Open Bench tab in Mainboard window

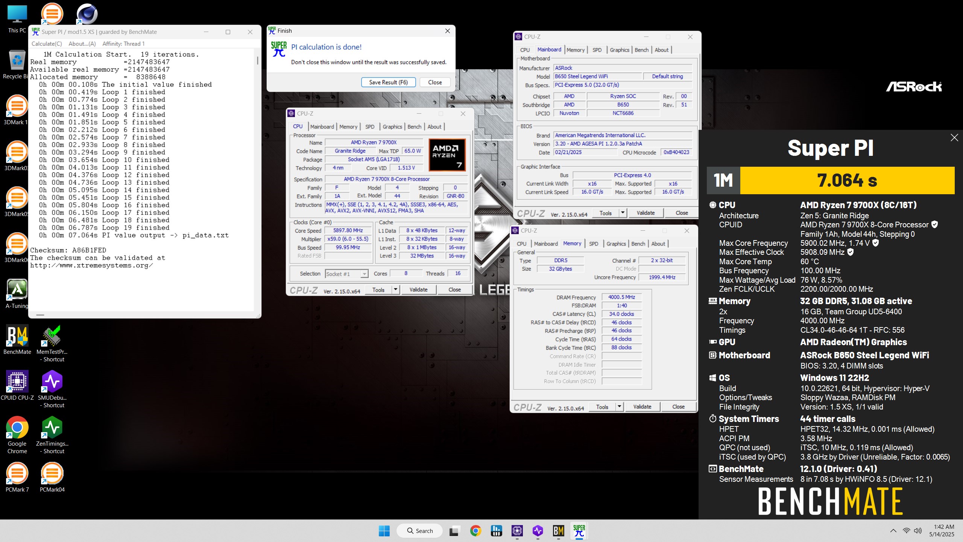642,50
